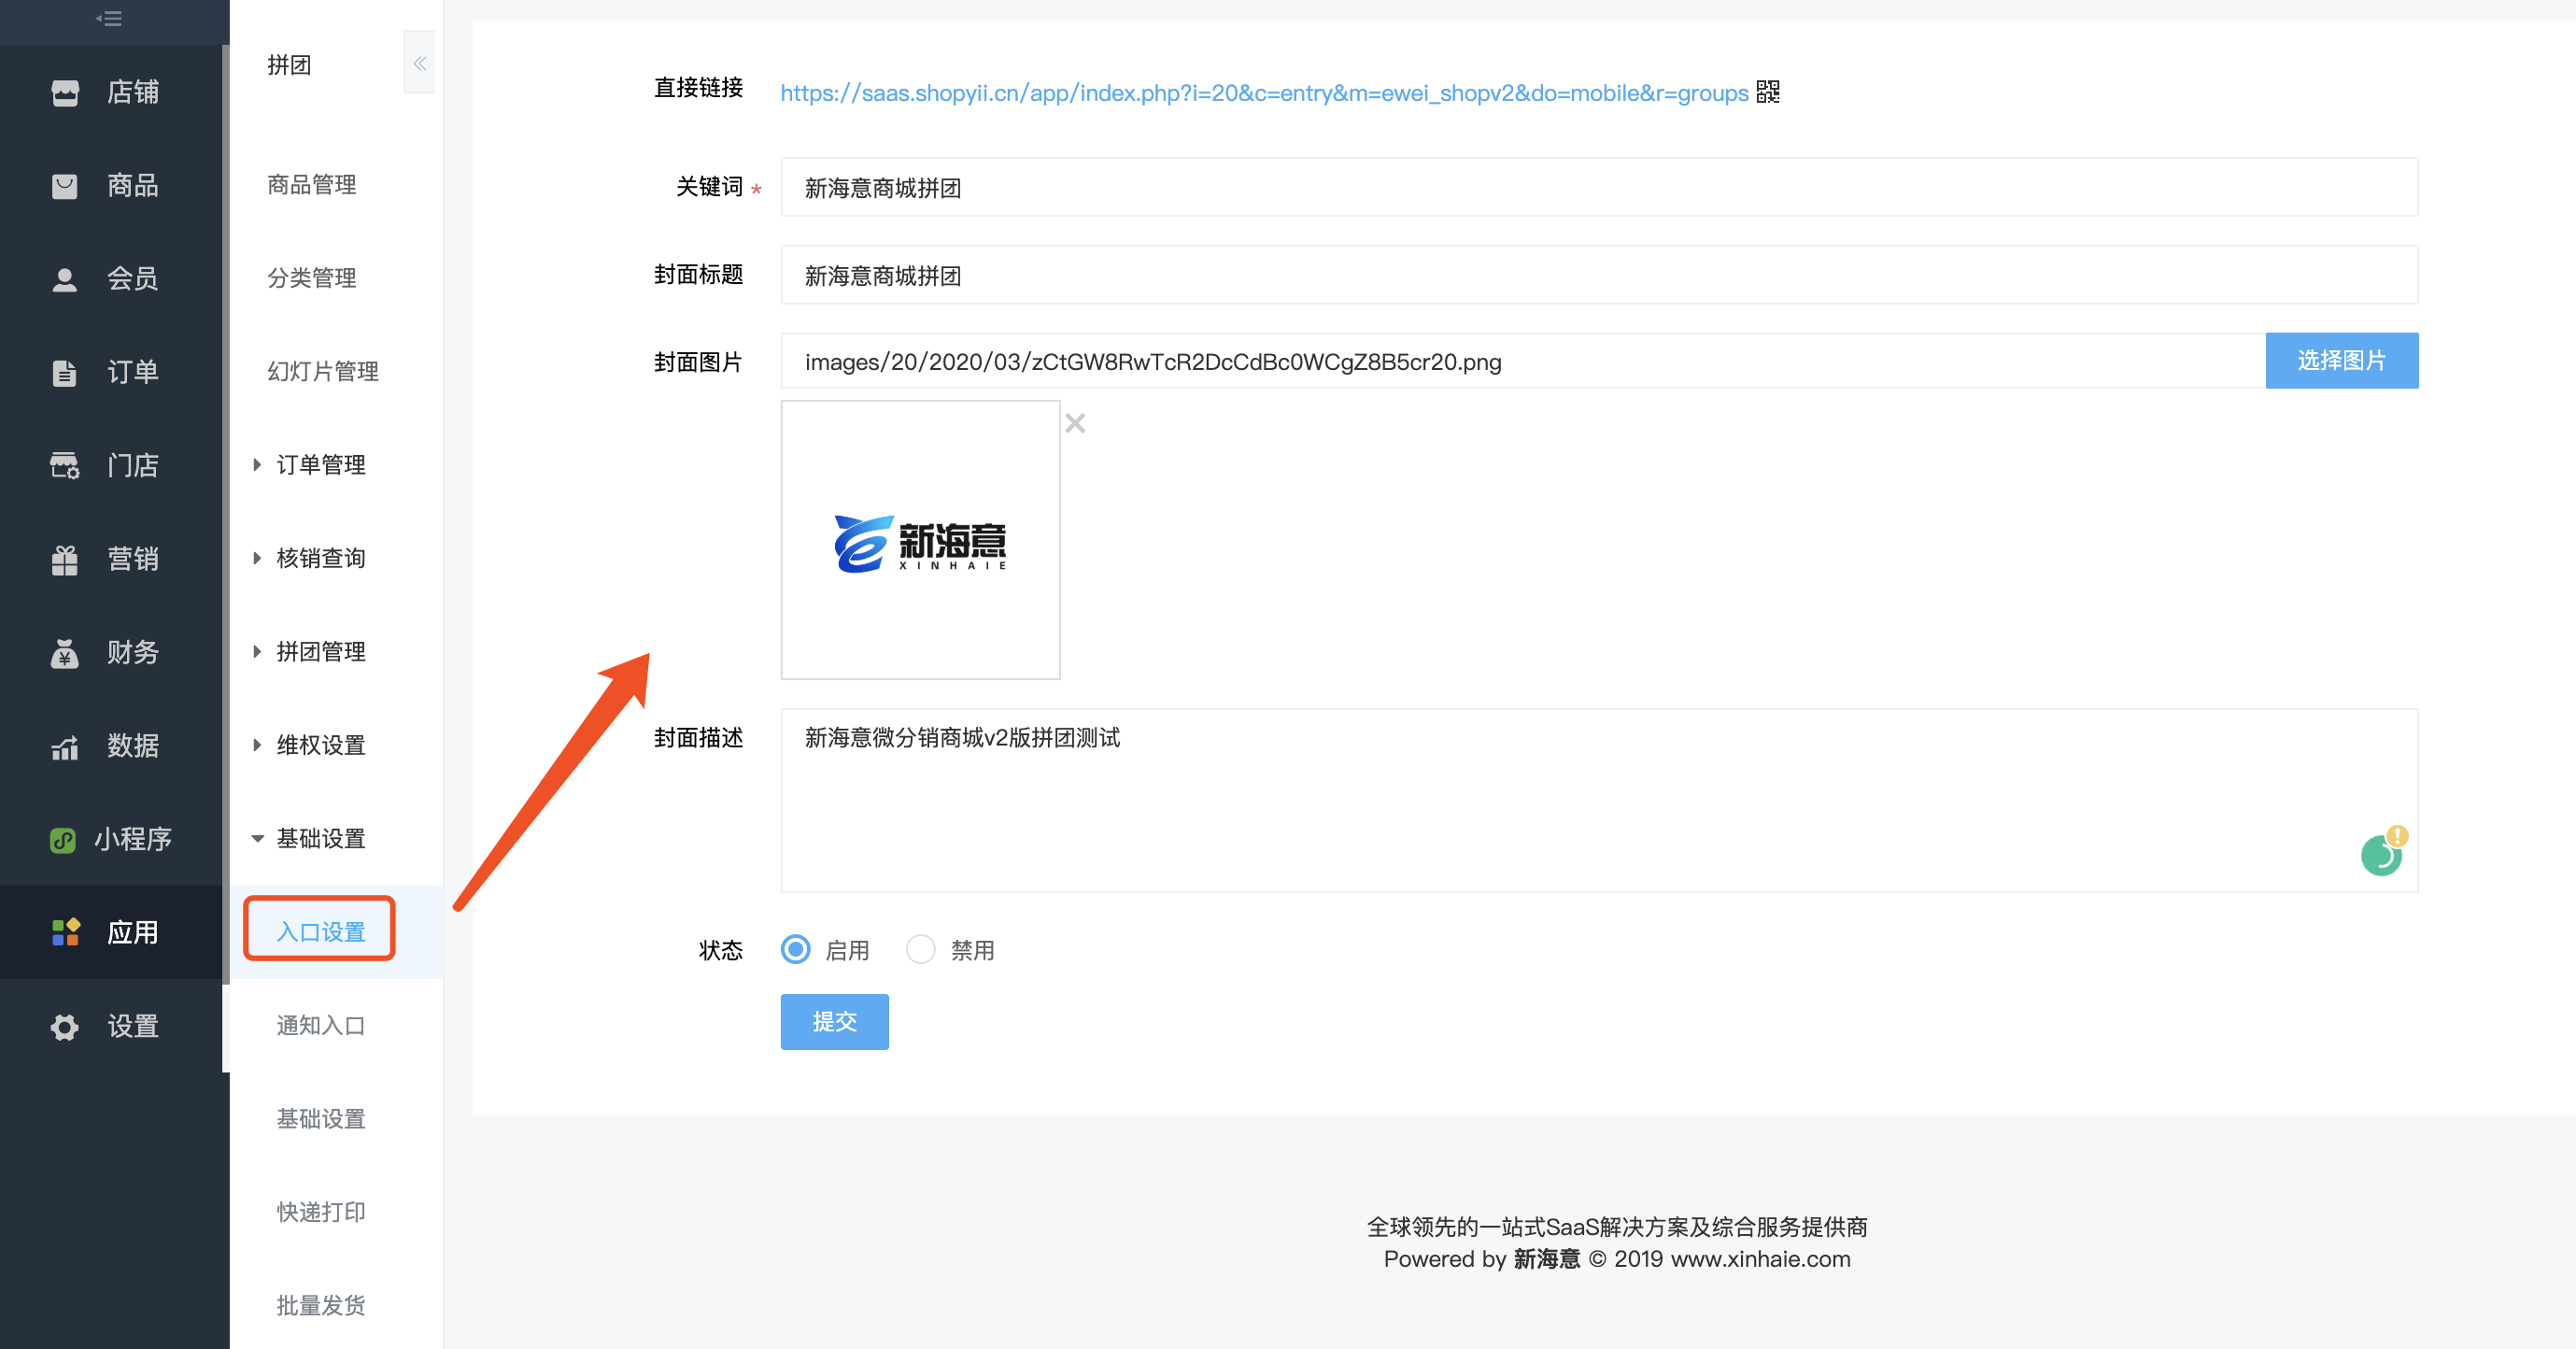Viewport: 2576px width, 1349px height.
Task: Open the 小程序 mini-program icon
Action: coord(63,840)
